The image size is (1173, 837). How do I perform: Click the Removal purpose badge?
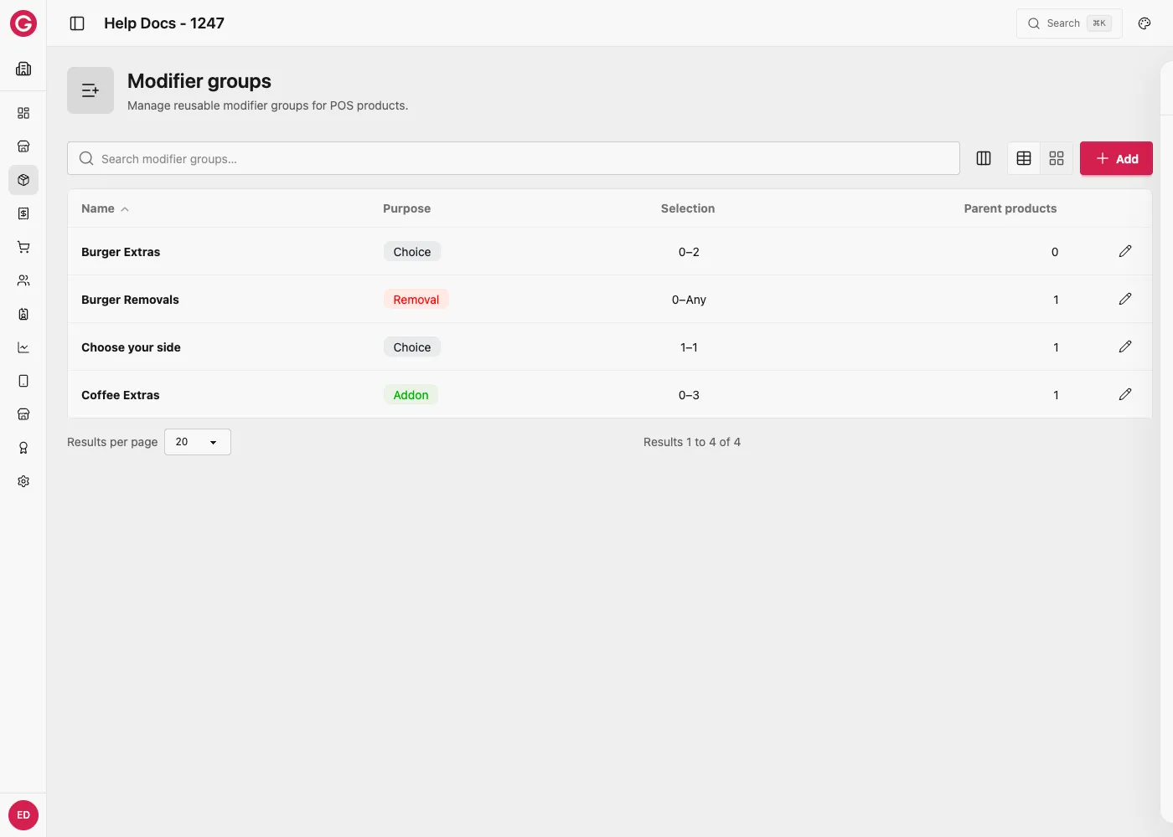pyautogui.click(x=416, y=300)
